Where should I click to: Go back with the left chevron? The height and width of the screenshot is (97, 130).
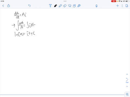click(x=3, y=6)
